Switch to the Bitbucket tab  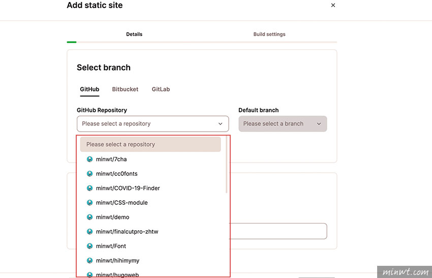(x=125, y=89)
